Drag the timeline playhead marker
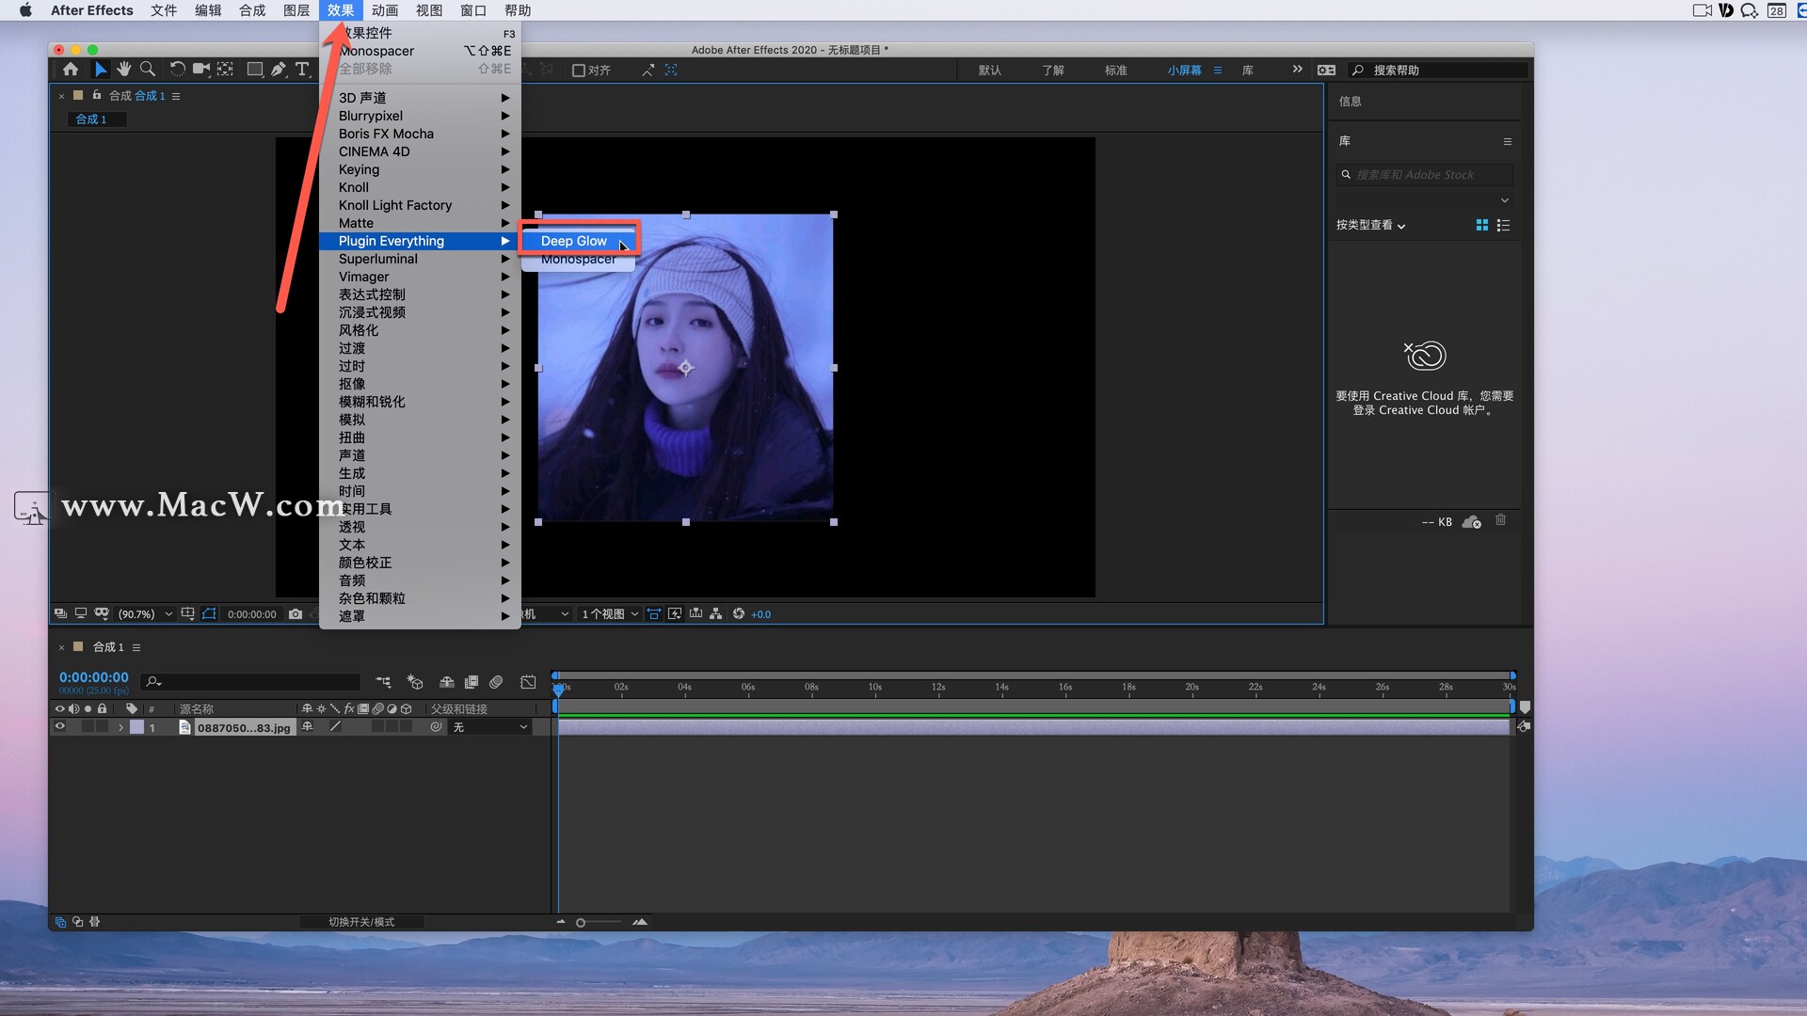Viewport: 1807px width, 1016px height. tap(558, 686)
